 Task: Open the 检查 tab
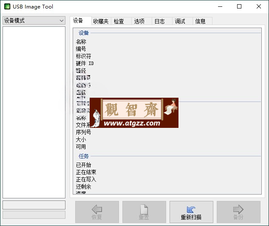coord(121,21)
